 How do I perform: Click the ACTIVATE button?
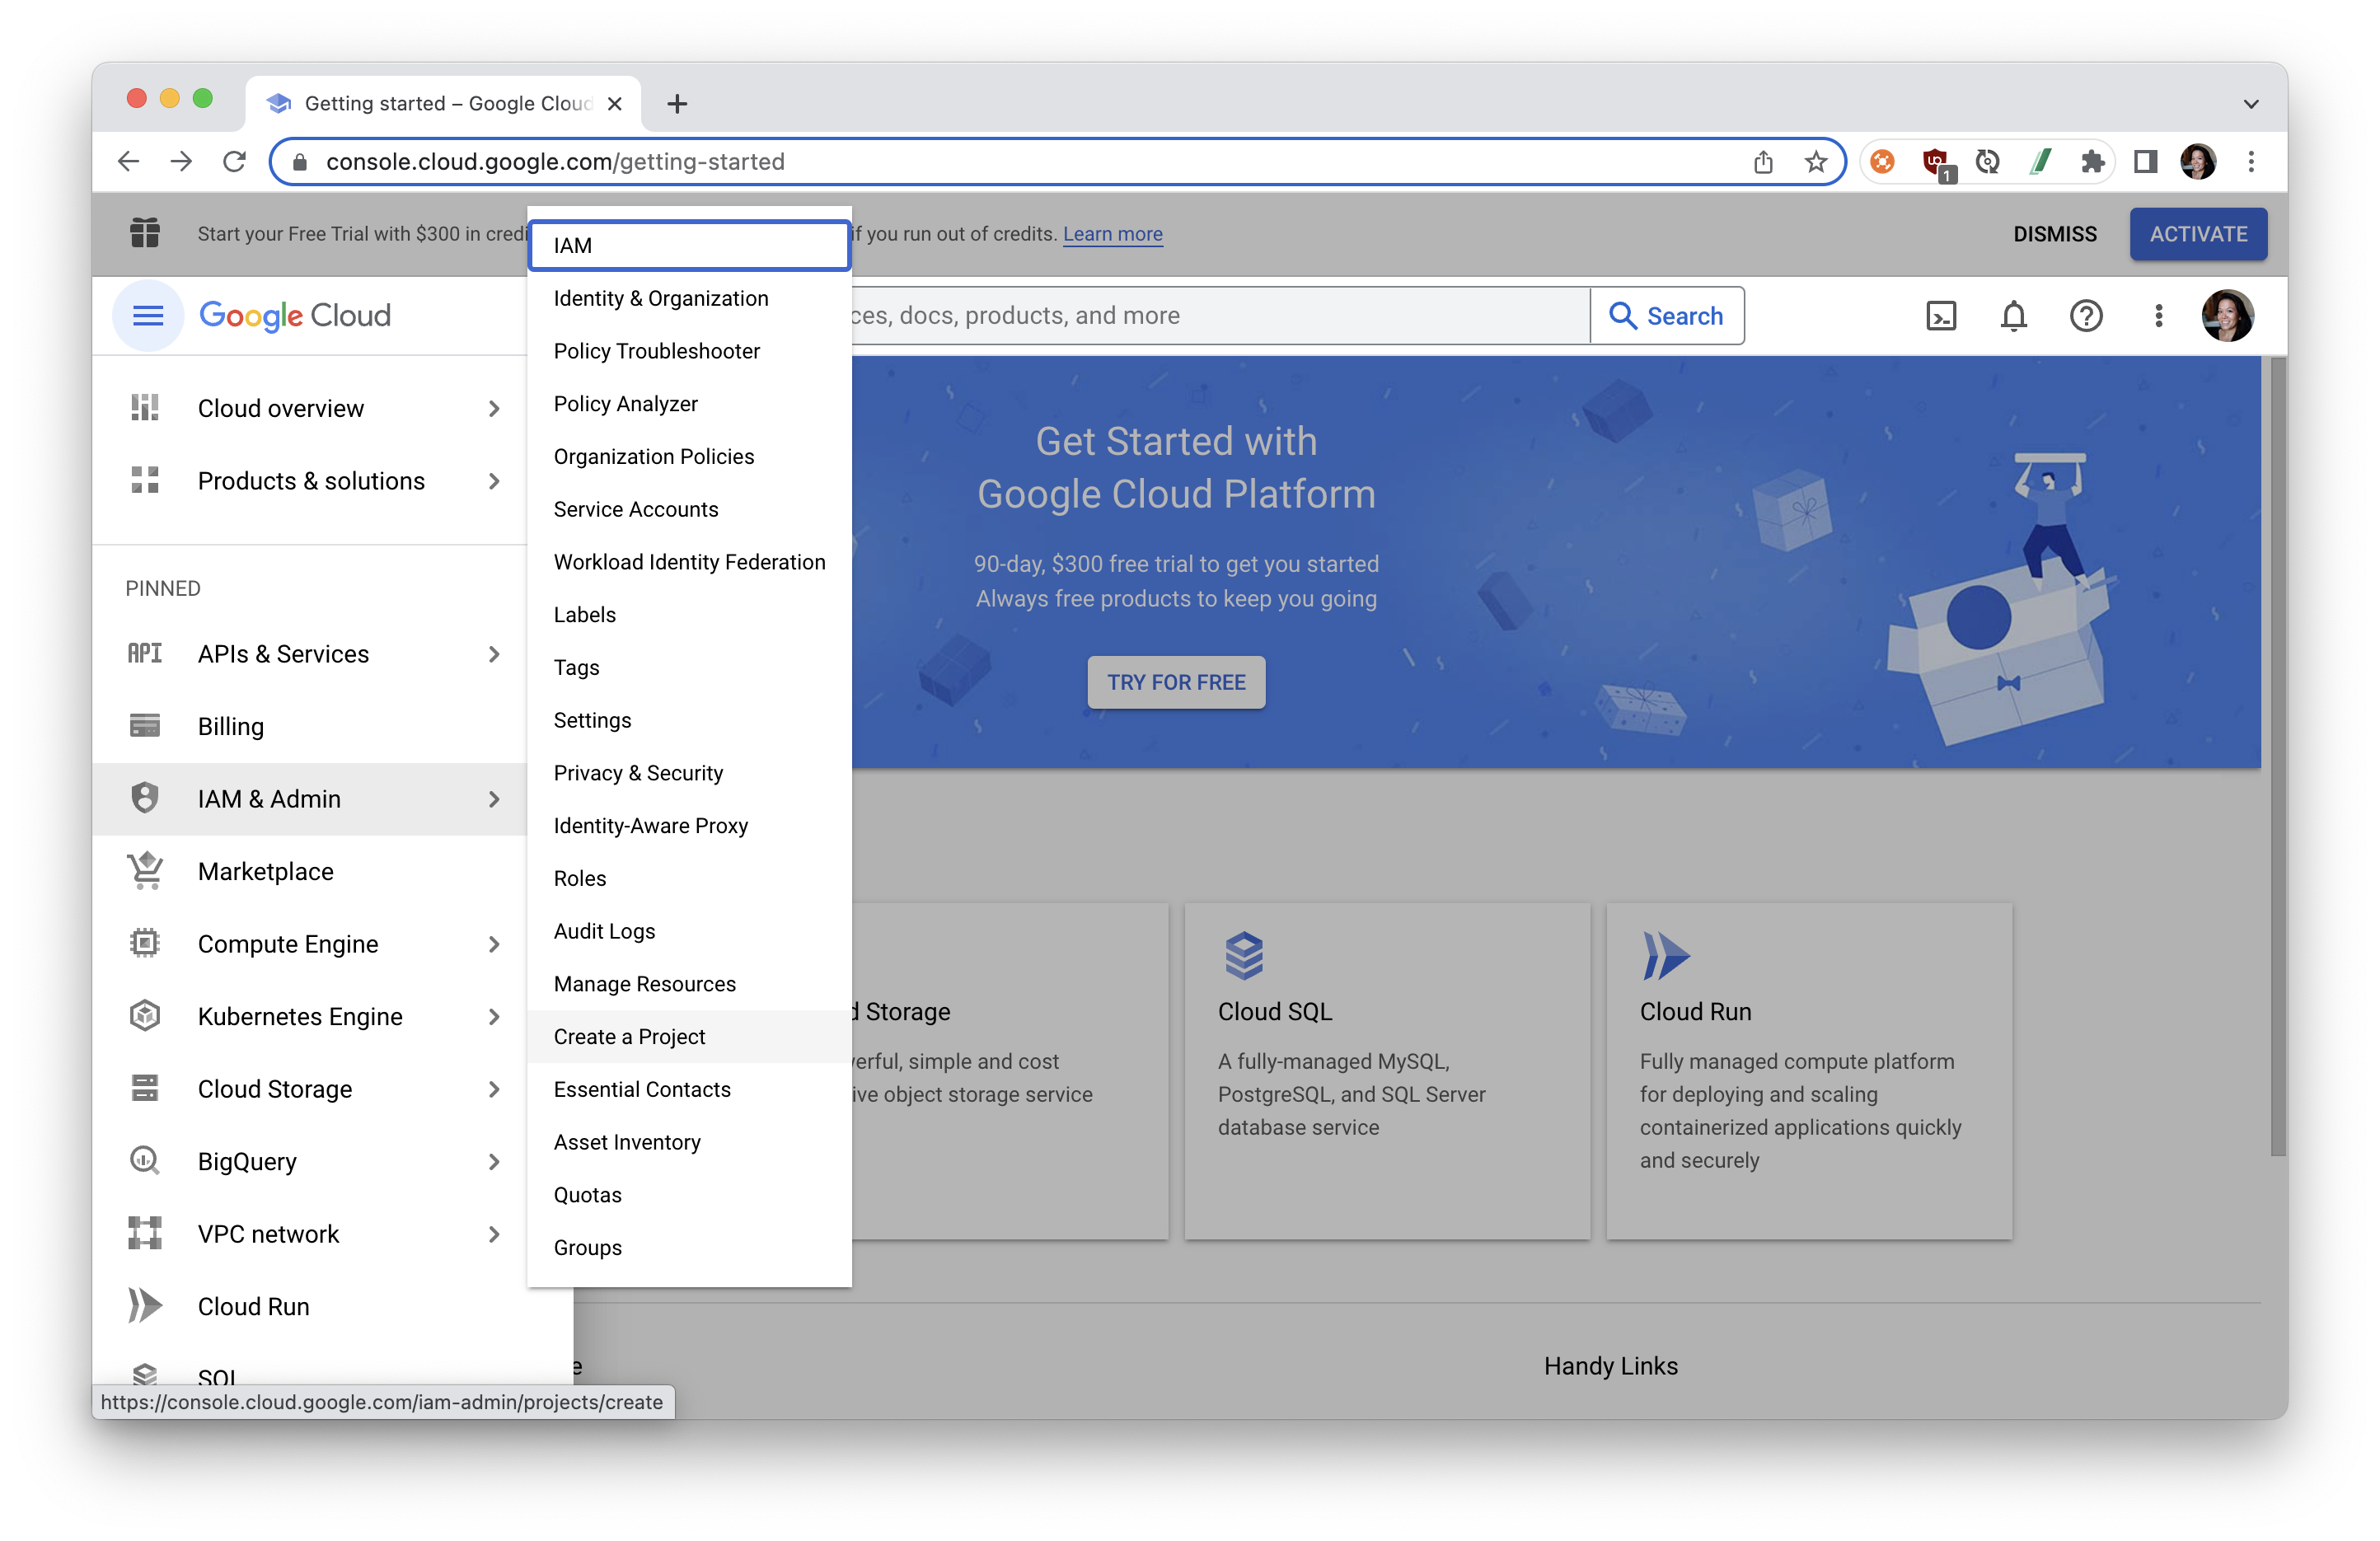[x=2198, y=233]
